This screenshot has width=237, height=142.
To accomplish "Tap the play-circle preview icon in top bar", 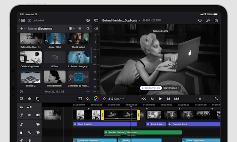I will (88, 20).
